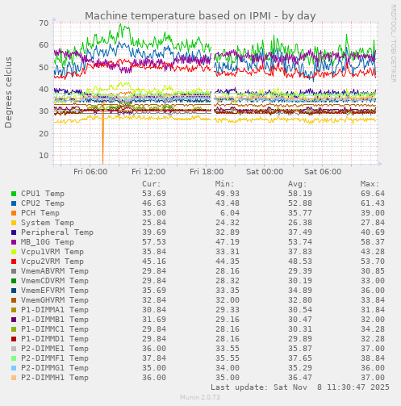401x406 pixels.
Task: Click the P2-DIMME1 Temp legend swatch
Action: point(14,349)
